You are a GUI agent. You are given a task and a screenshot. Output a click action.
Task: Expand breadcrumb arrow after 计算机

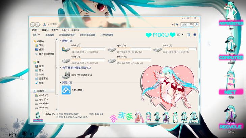pyautogui.click(x=59, y=24)
